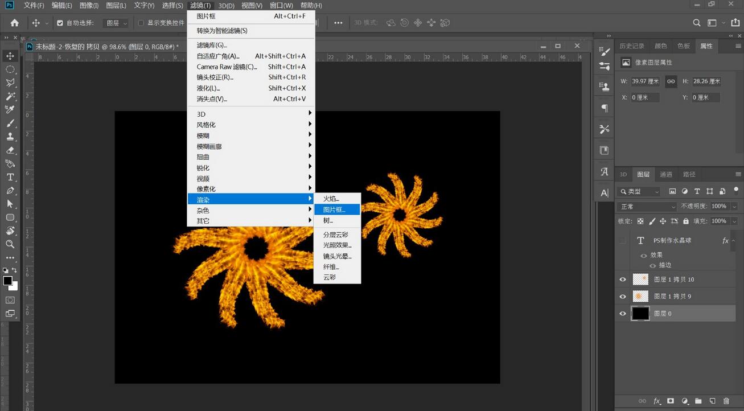Create a new layer icon
Image resolution: width=744 pixels, height=411 pixels.
[x=712, y=401]
